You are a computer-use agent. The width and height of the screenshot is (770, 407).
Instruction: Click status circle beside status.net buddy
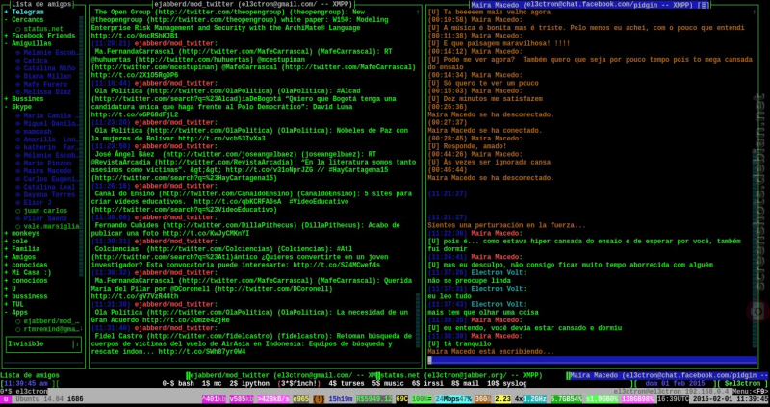pos(18,29)
